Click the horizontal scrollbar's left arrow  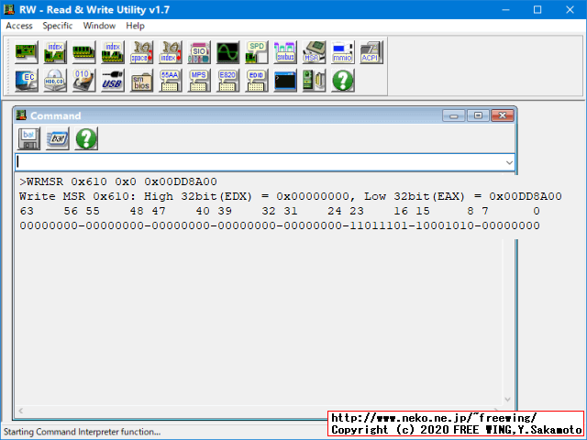point(21,411)
